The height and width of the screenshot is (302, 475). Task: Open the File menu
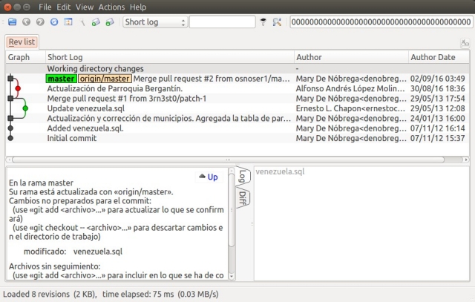click(45, 7)
